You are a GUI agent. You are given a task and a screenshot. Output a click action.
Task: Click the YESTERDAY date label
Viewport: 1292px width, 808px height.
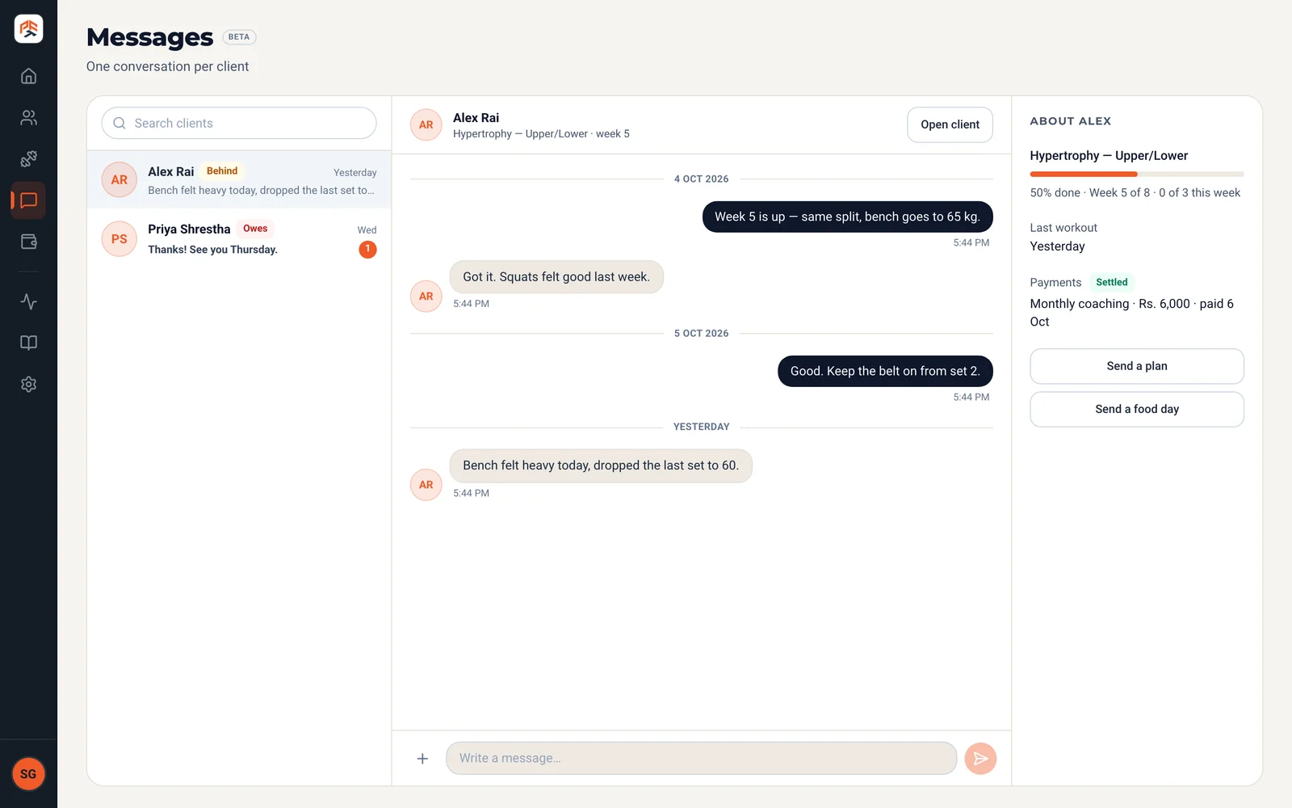[701, 427]
